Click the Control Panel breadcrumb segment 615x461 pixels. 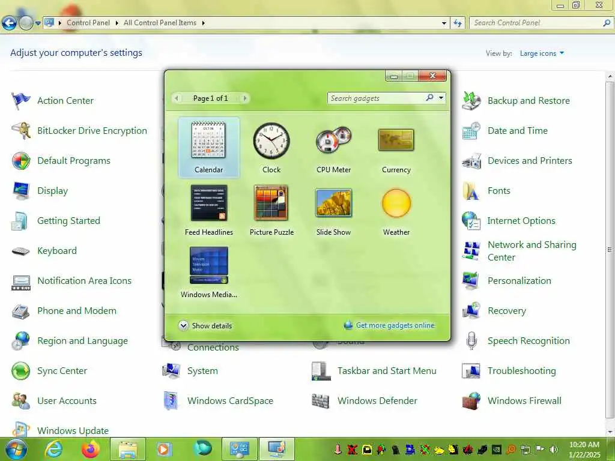pos(88,23)
